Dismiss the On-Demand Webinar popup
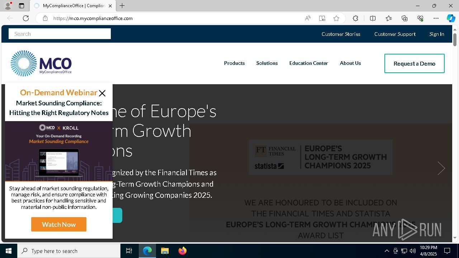The width and height of the screenshot is (459, 258). 102,93
